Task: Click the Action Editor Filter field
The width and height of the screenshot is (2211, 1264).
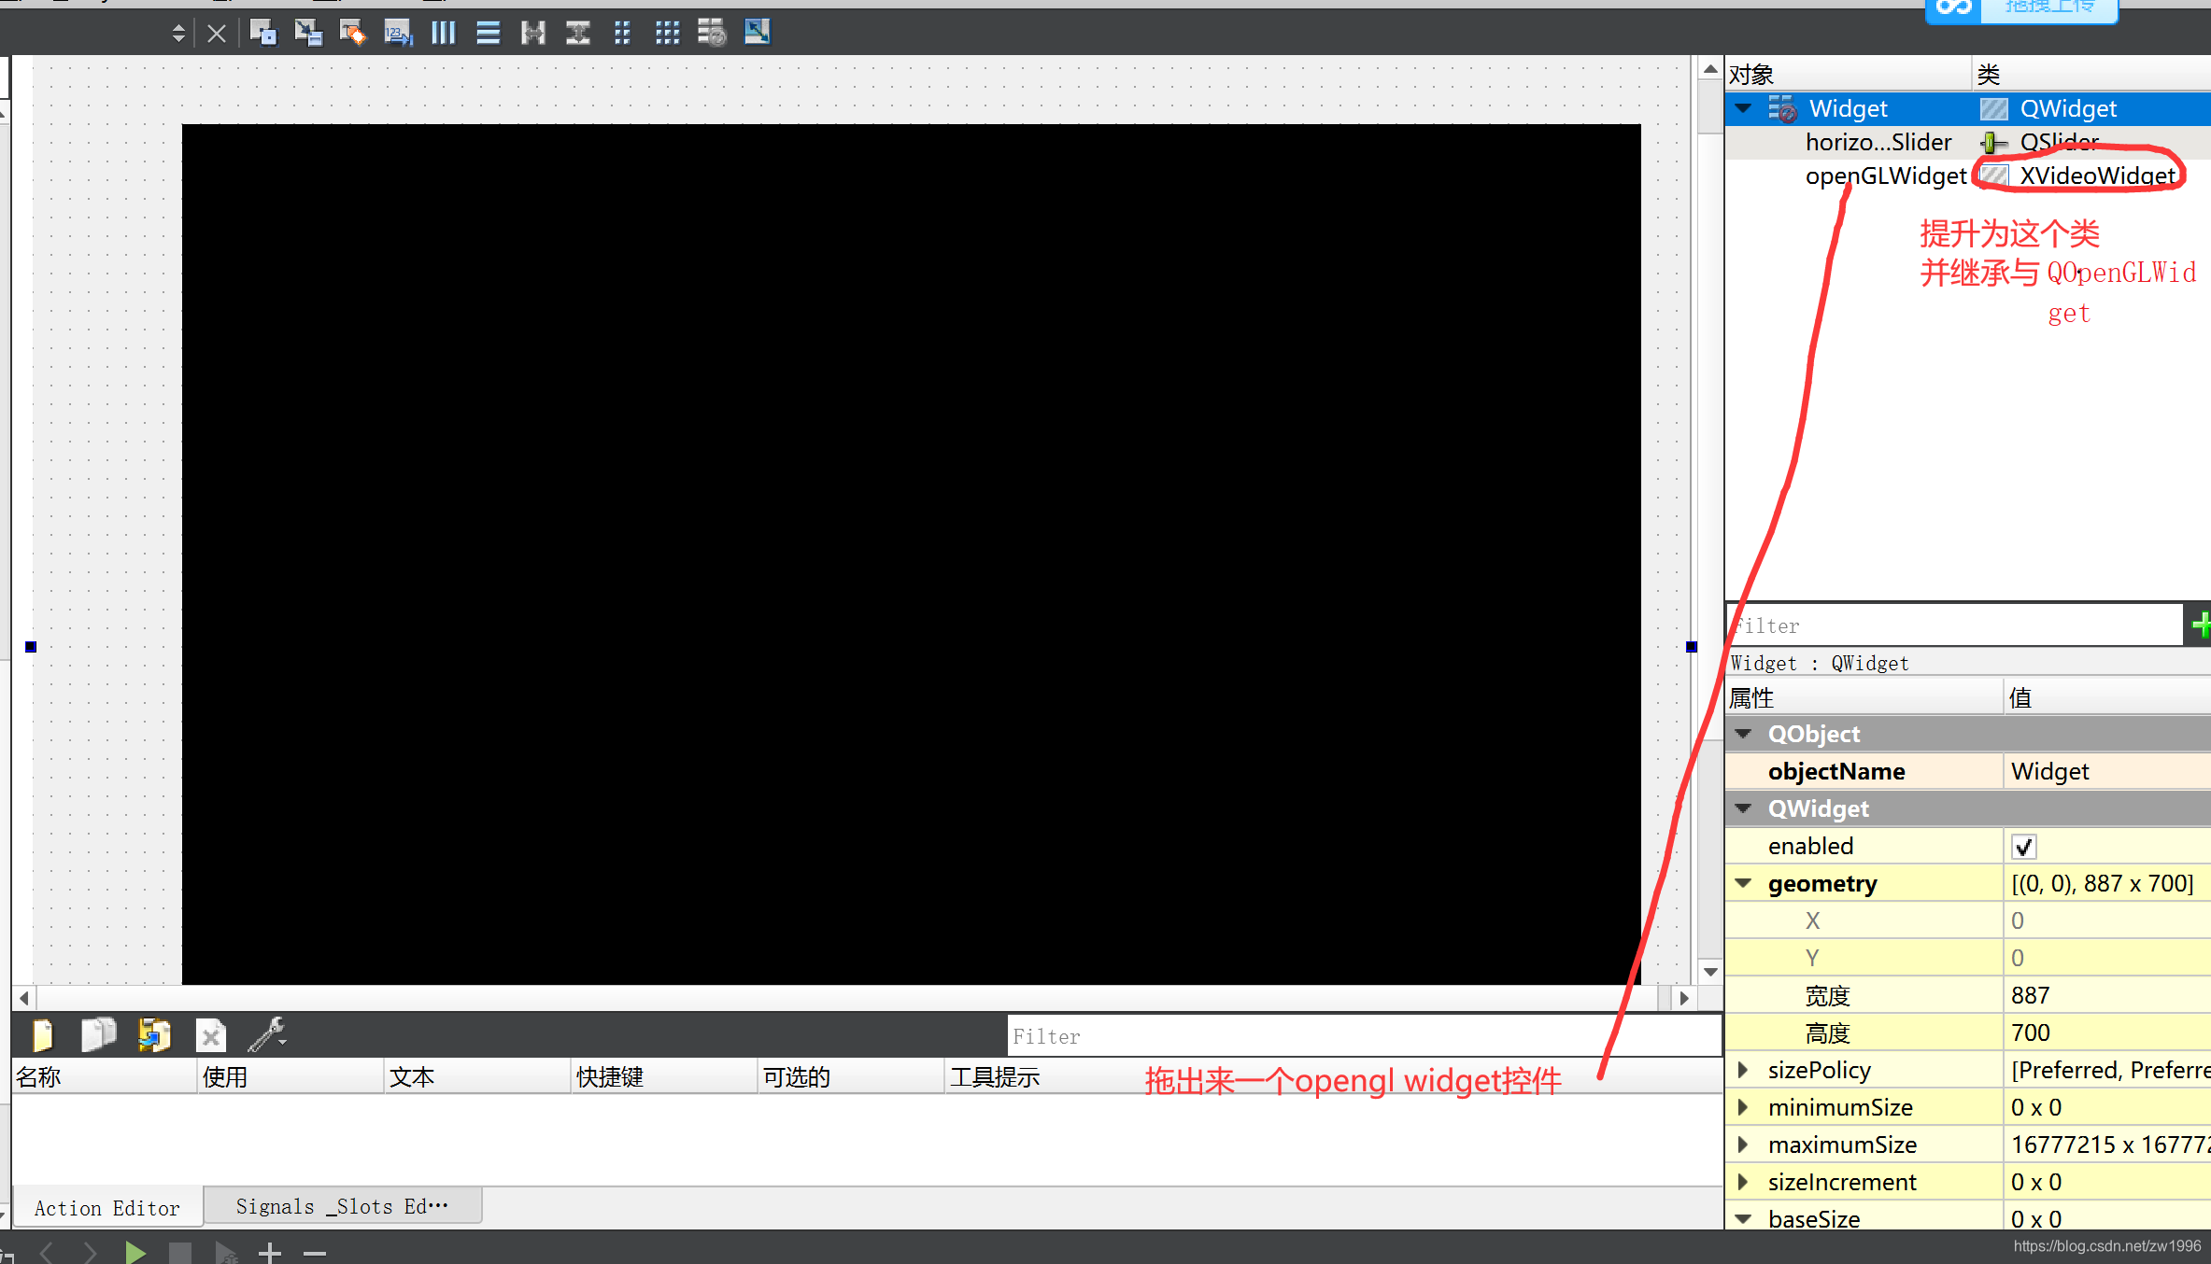Action: pos(1364,1036)
